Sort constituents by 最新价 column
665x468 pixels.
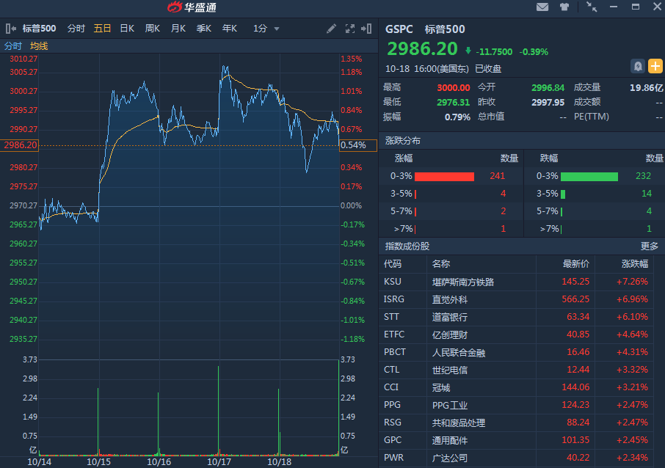(x=575, y=264)
